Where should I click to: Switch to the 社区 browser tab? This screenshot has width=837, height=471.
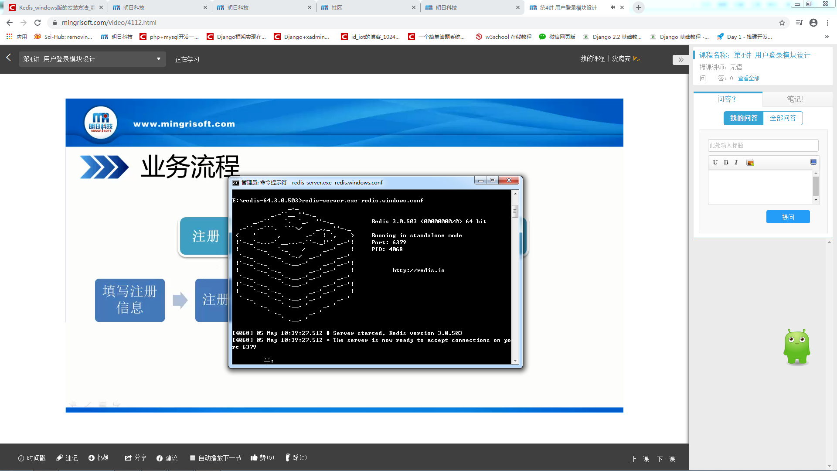click(x=368, y=7)
